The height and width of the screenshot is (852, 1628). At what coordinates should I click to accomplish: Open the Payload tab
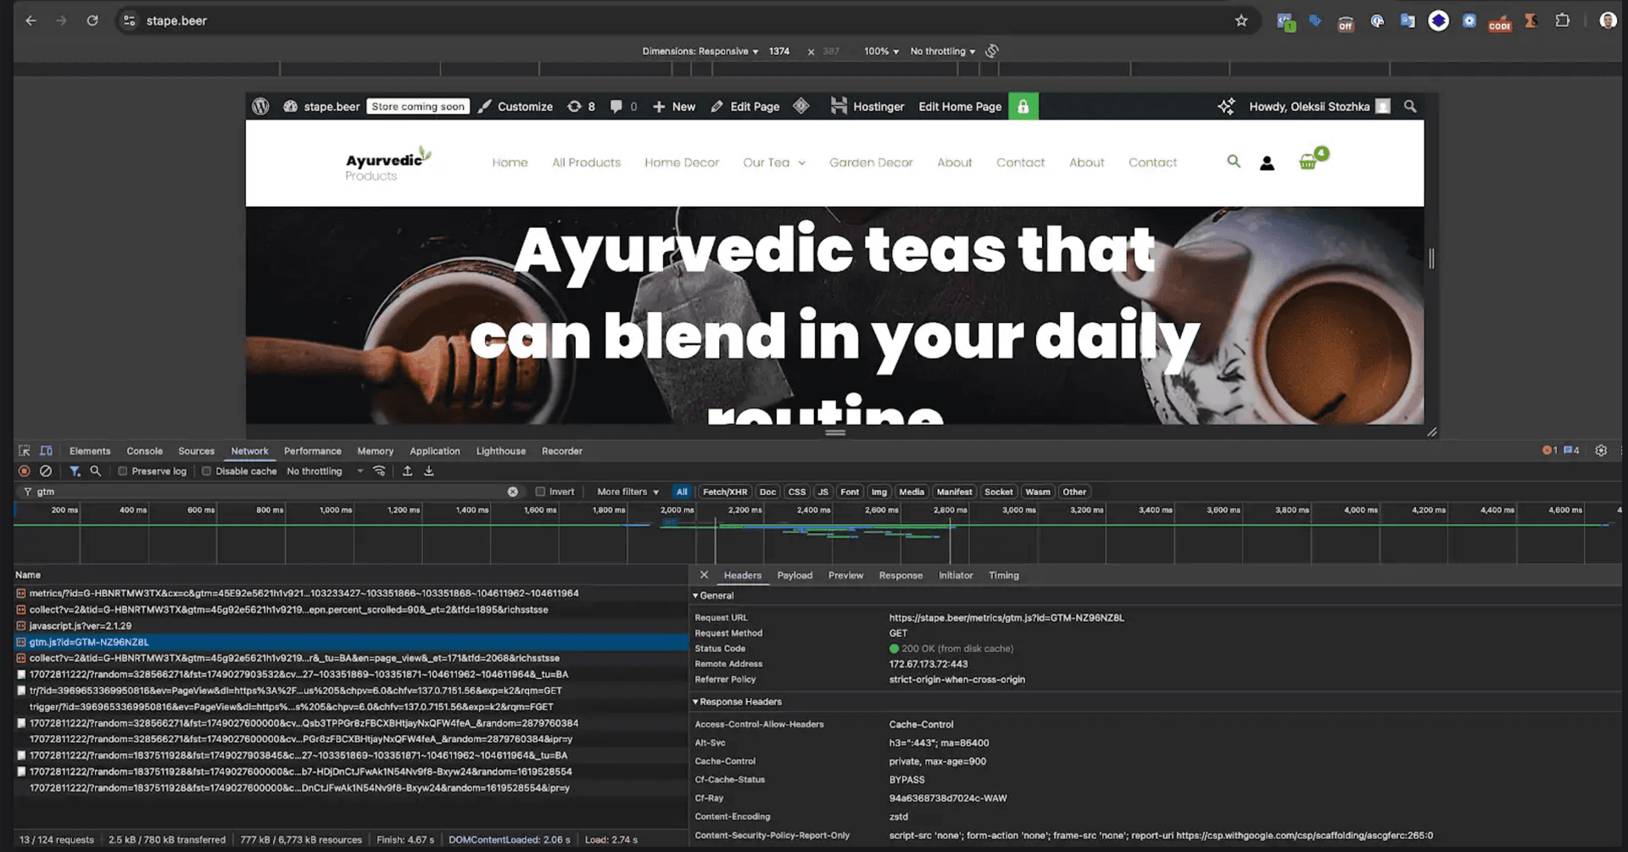click(794, 576)
